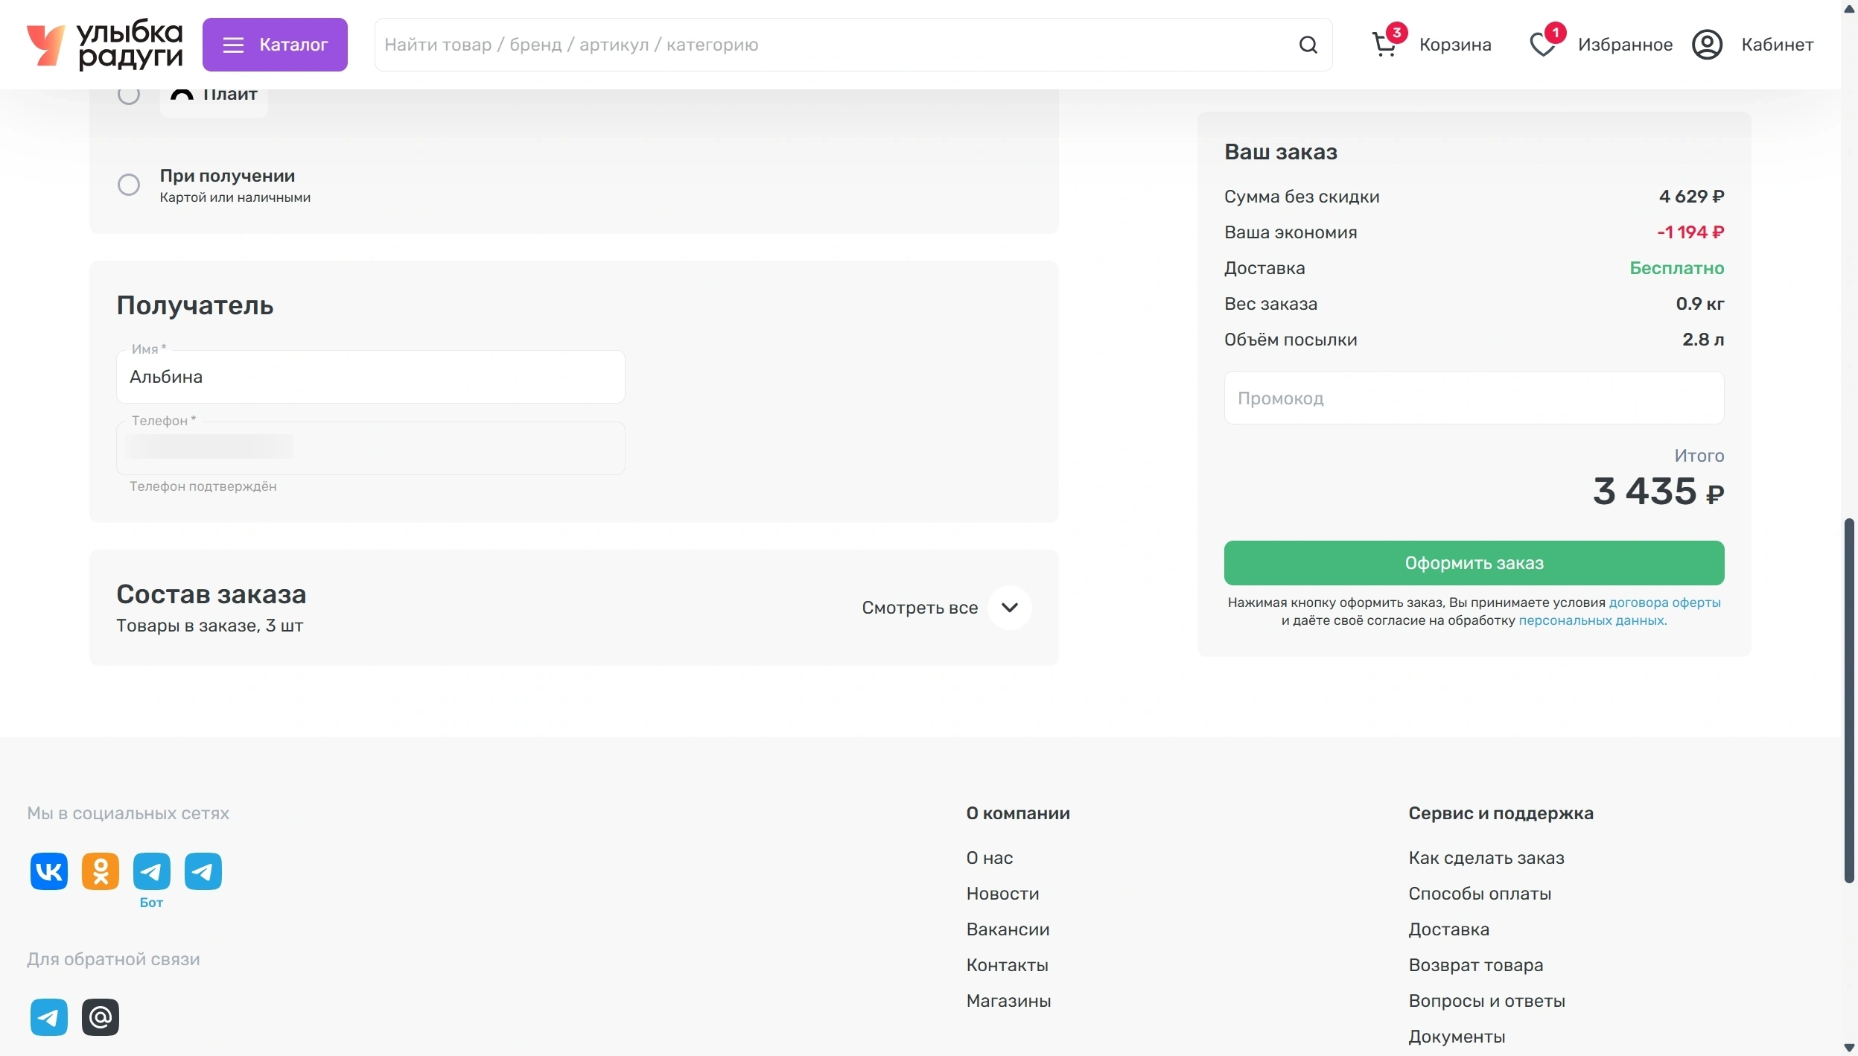Click the Промокод input field
Viewport: 1858px width, 1056px height.
coord(1474,398)
